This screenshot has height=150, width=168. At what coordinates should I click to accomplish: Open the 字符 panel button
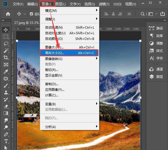156,58
